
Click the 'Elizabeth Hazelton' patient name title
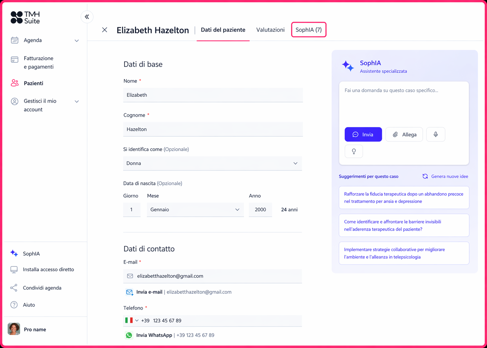pos(153,30)
